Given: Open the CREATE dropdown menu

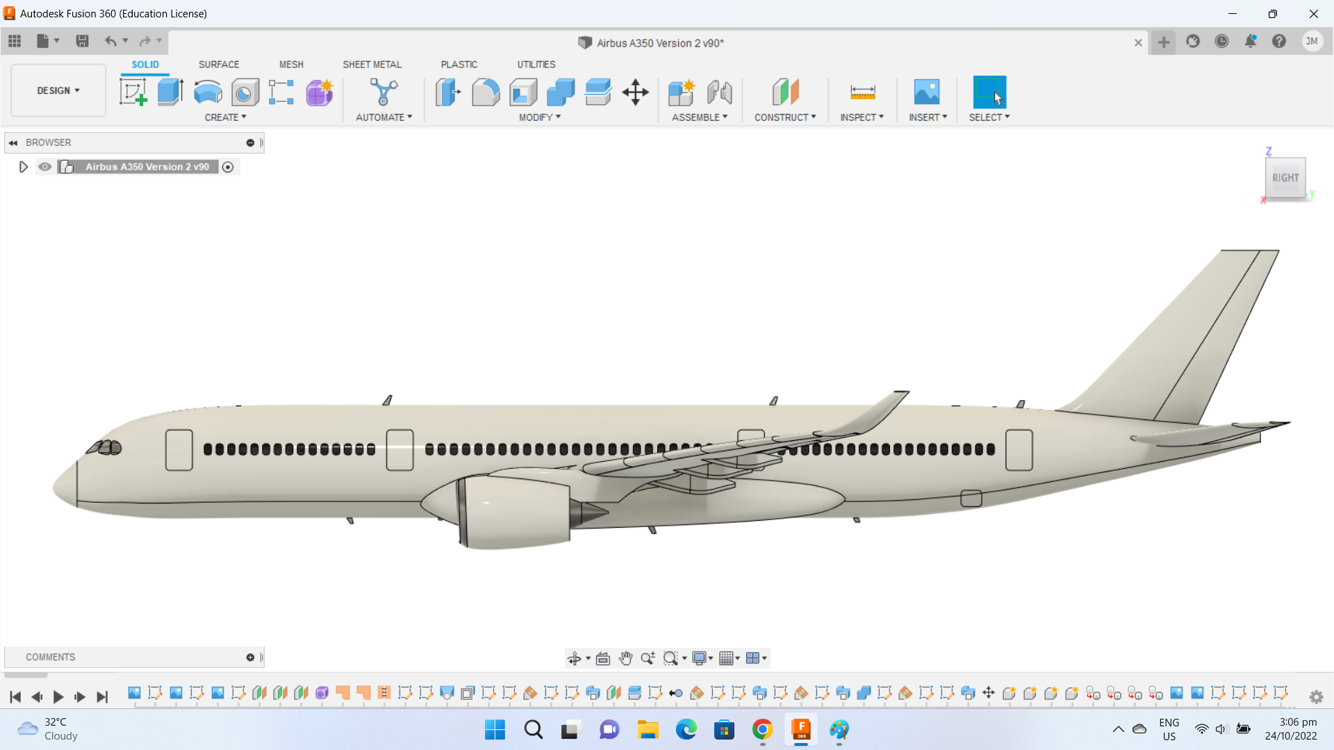Looking at the screenshot, I should 226,117.
